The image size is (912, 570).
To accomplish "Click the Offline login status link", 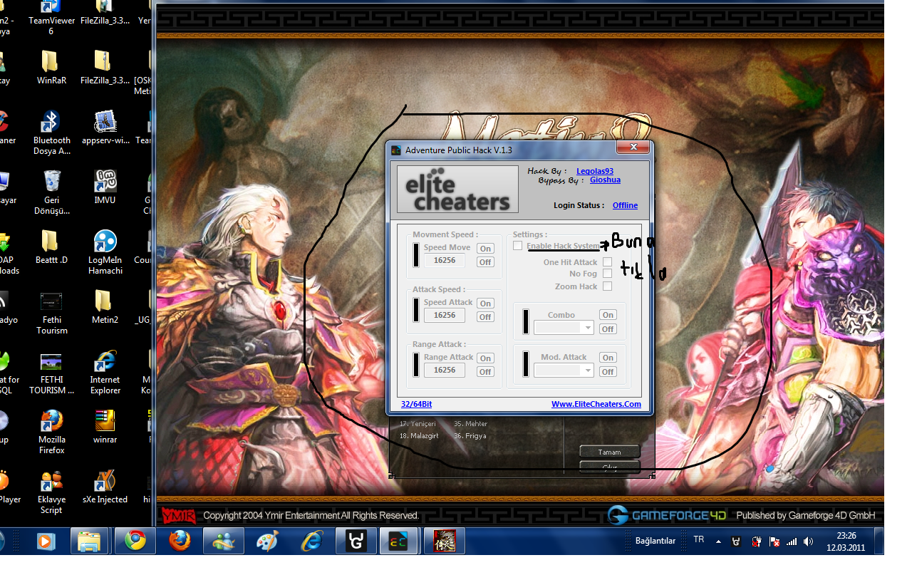I will point(625,205).
